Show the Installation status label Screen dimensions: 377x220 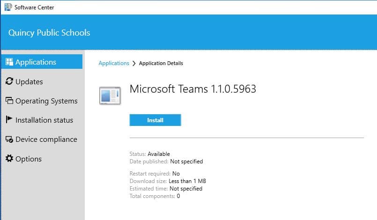coord(44,120)
